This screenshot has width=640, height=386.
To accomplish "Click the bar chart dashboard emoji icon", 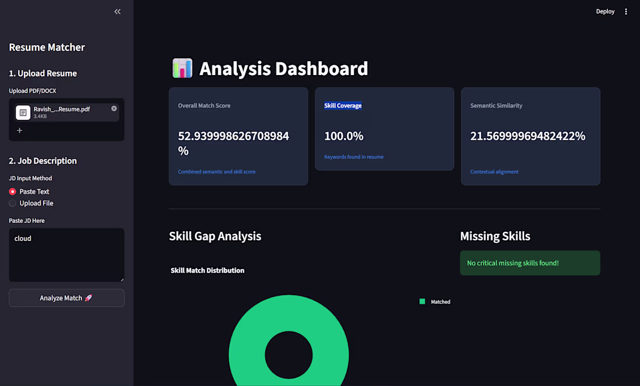I will 182,68.
